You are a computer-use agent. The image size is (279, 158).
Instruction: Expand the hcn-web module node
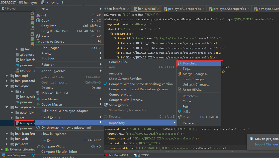tap(7, 139)
